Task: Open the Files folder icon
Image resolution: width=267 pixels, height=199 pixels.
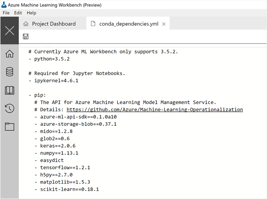Action: tap(9, 127)
